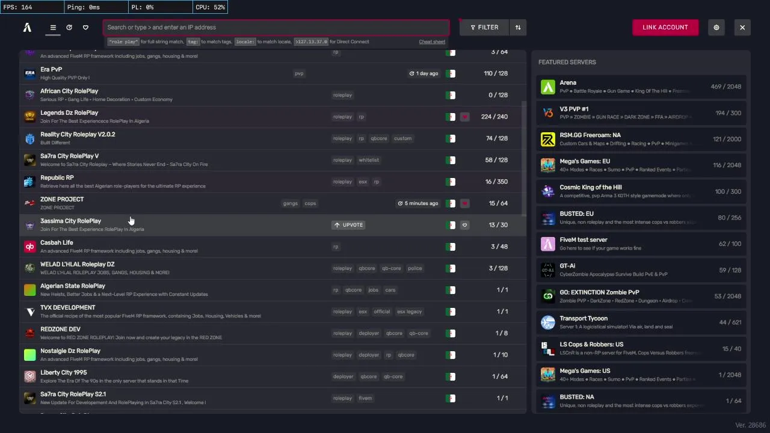The image size is (770, 433).
Task: Click the TVX DEVELOPMENT server icon
Action: (29, 312)
